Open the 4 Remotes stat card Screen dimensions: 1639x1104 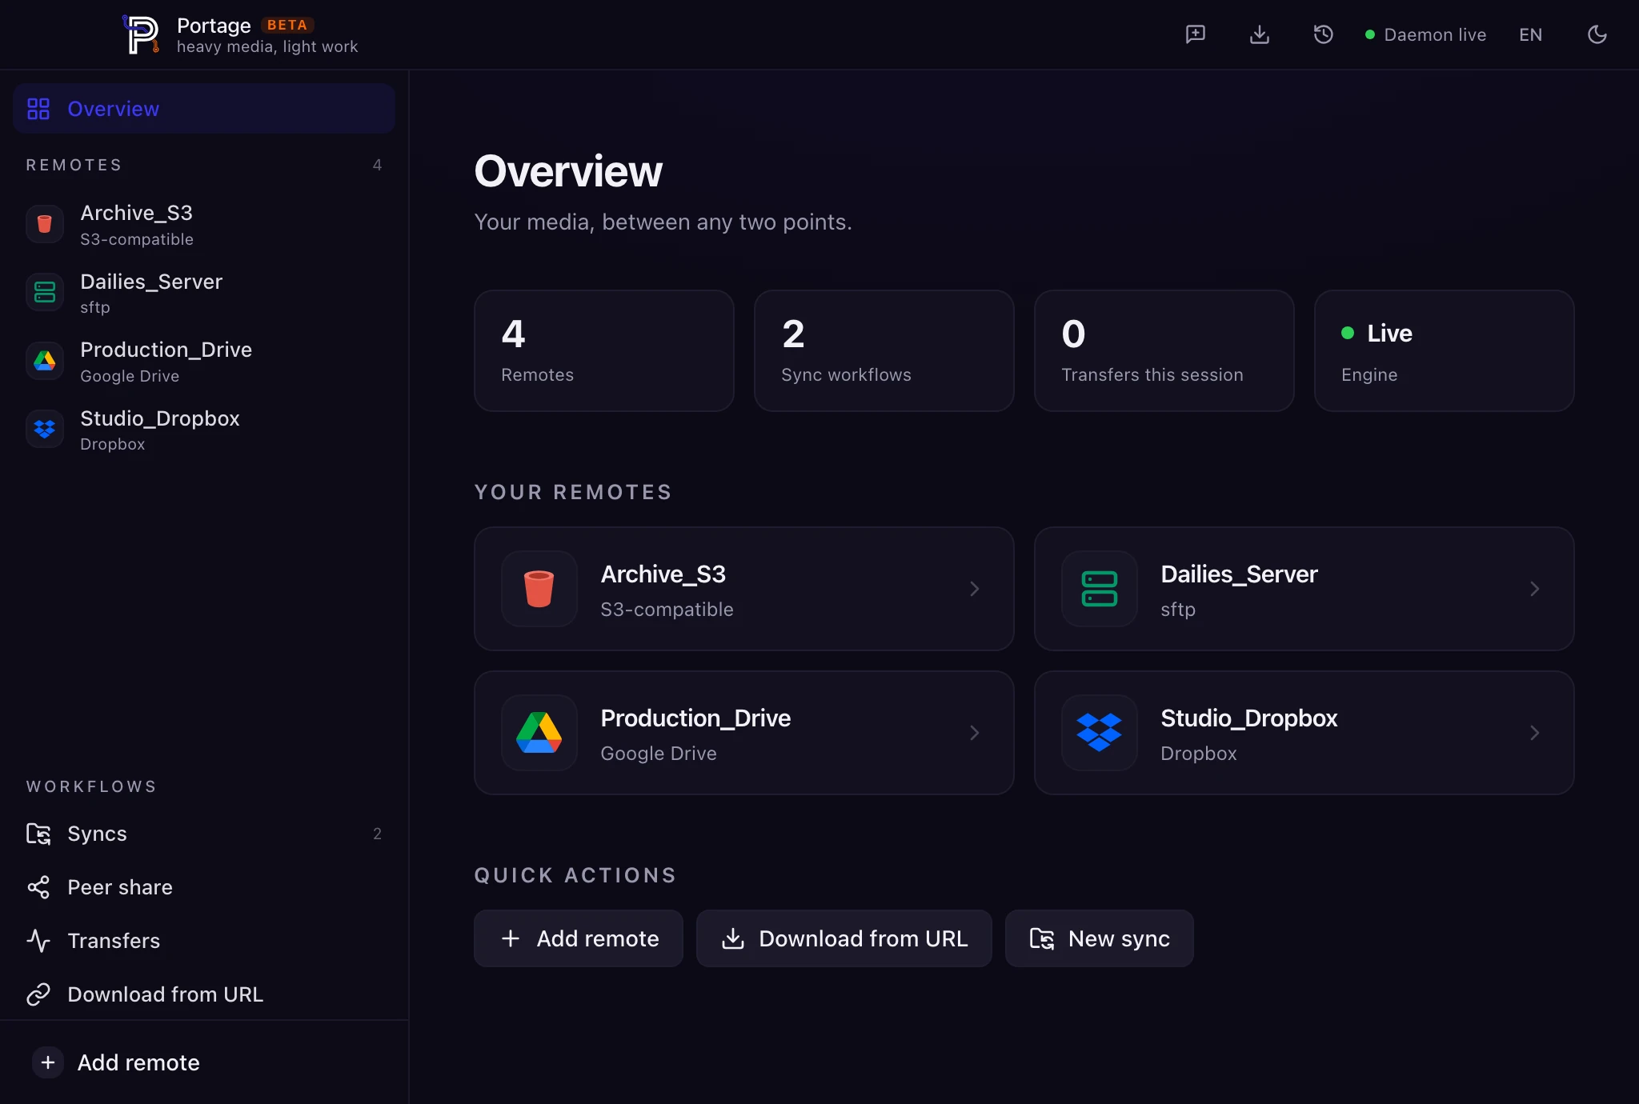(x=604, y=351)
